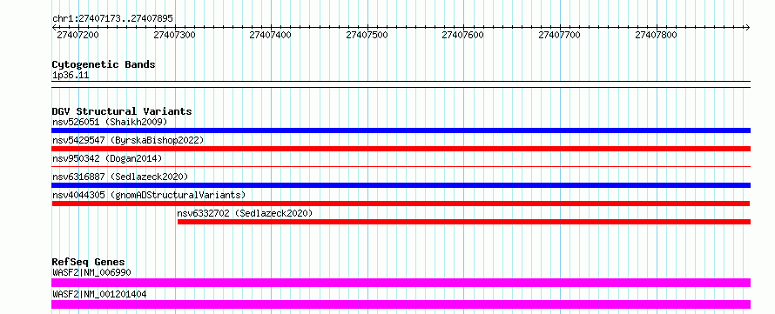Click the left arrowhead of the ruler
The image size is (775, 314).
[54, 27]
